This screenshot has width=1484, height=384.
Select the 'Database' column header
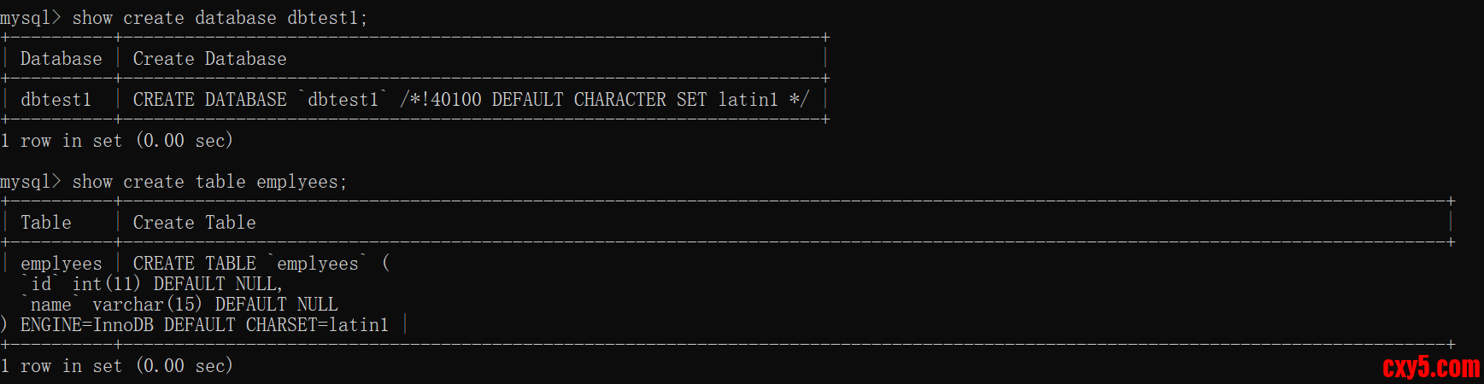[61, 59]
